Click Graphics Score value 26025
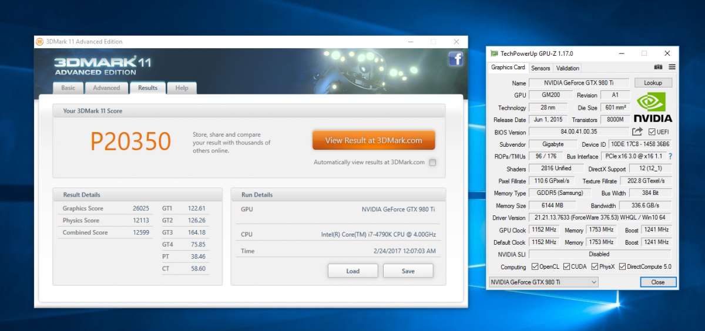 (x=141, y=208)
